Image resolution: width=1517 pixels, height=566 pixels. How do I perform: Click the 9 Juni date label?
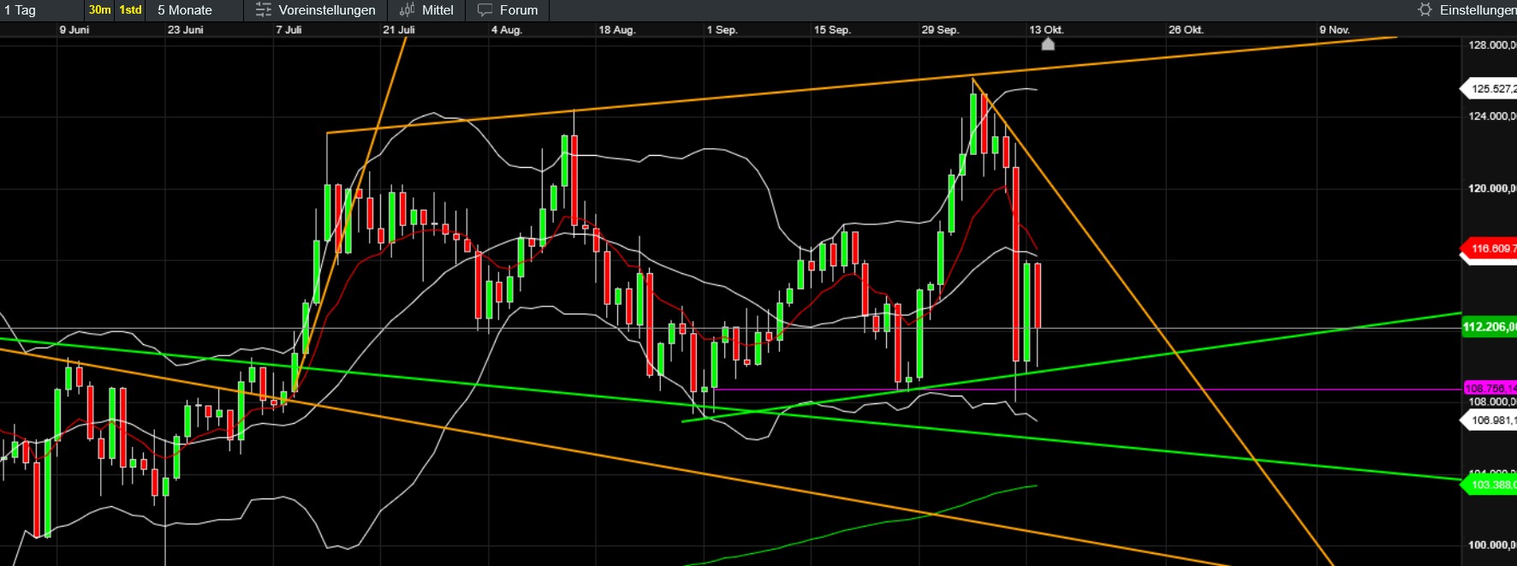click(74, 30)
